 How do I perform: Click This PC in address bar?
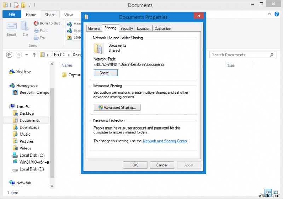tap(58, 55)
